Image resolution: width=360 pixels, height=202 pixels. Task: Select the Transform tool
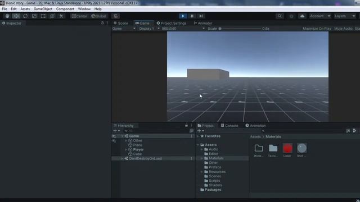(x=52, y=16)
